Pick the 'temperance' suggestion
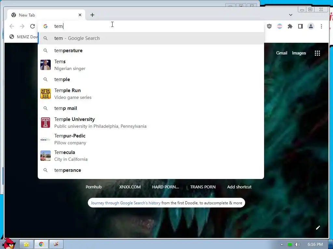333x249 pixels. tap(151, 170)
